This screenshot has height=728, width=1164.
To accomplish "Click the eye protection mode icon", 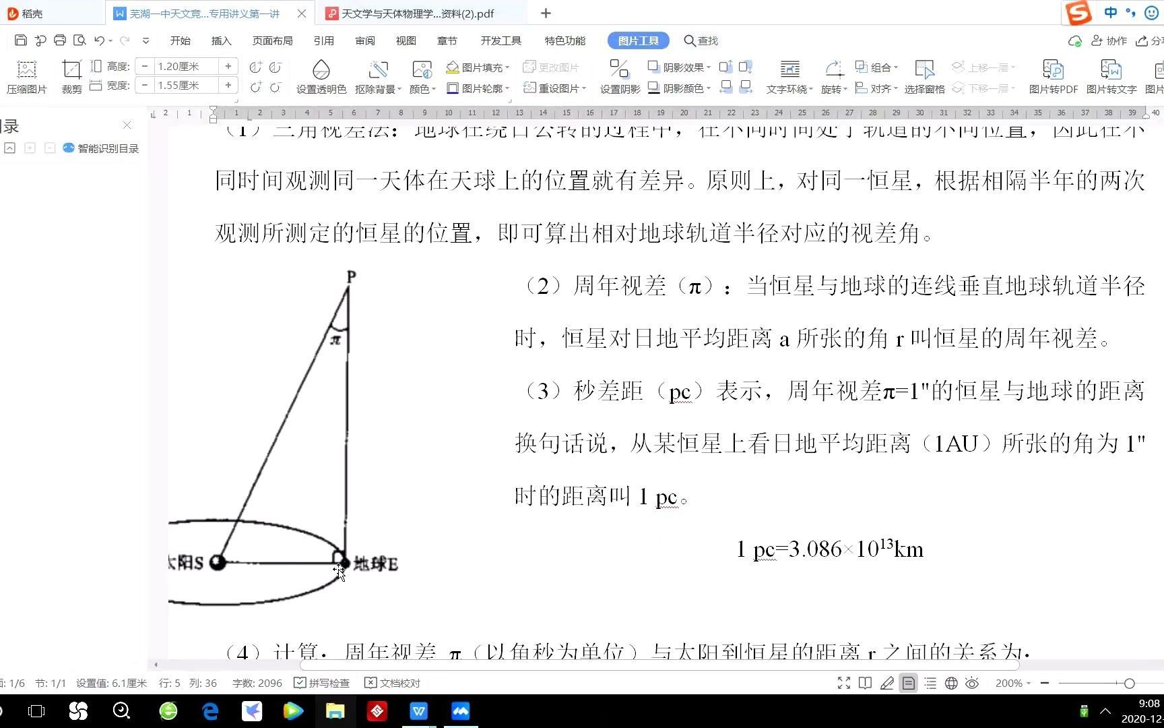I will click(972, 683).
